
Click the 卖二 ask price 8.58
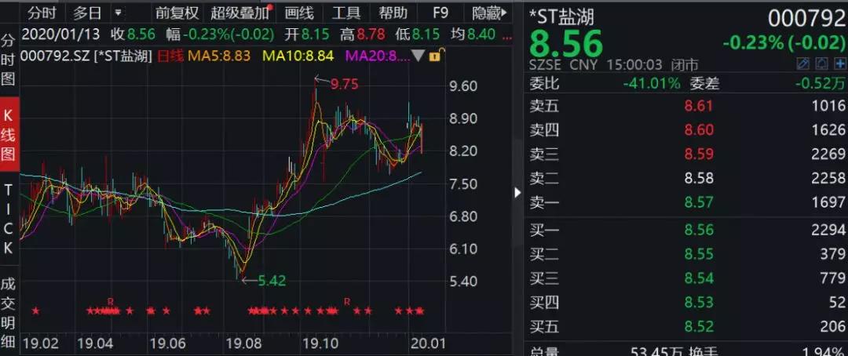(699, 178)
